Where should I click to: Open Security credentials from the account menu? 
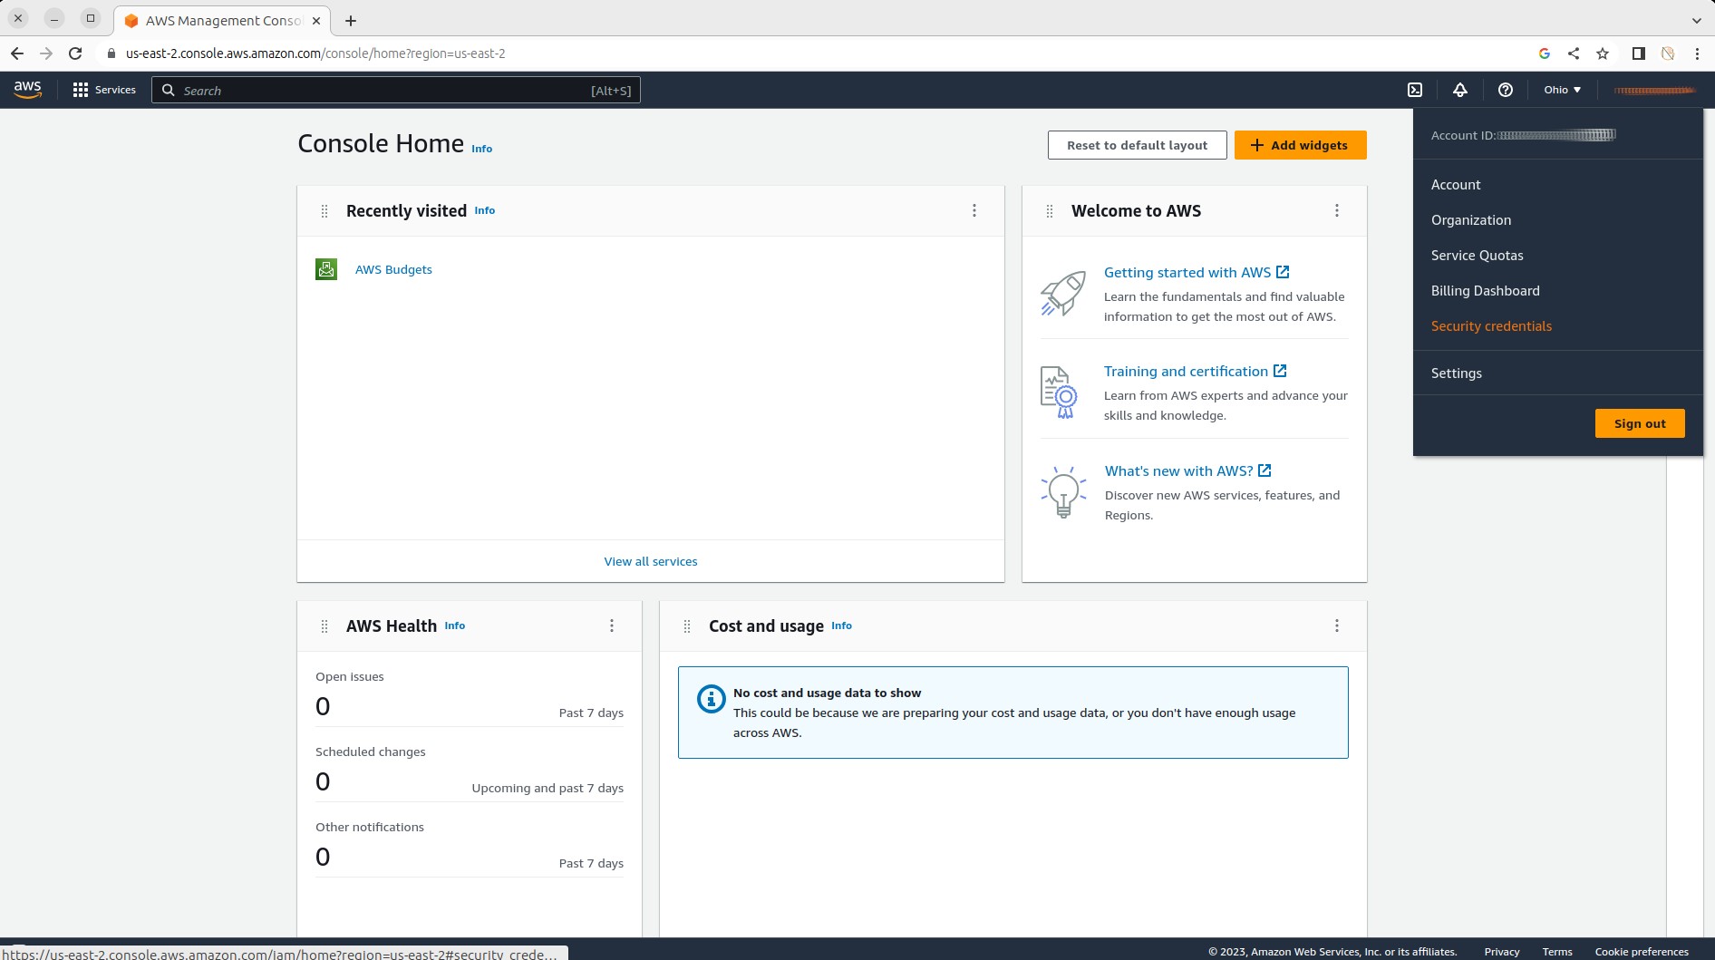point(1491,326)
